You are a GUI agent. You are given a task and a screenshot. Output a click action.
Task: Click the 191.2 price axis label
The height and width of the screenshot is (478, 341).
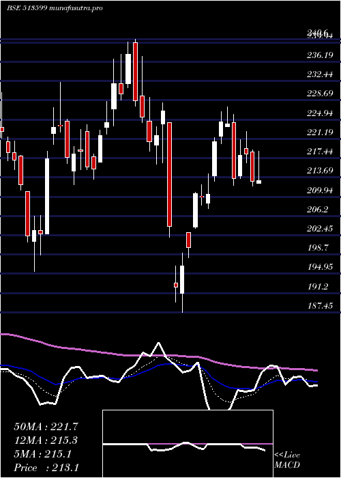tap(318, 287)
